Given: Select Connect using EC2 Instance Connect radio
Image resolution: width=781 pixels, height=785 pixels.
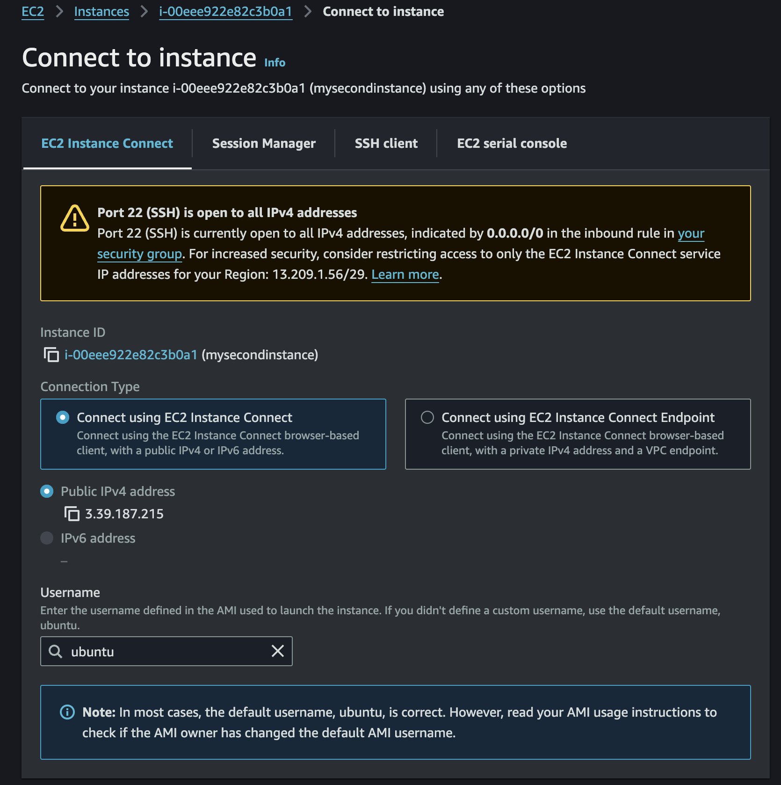Looking at the screenshot, I should pyautogui.click(x=63, y=417).
